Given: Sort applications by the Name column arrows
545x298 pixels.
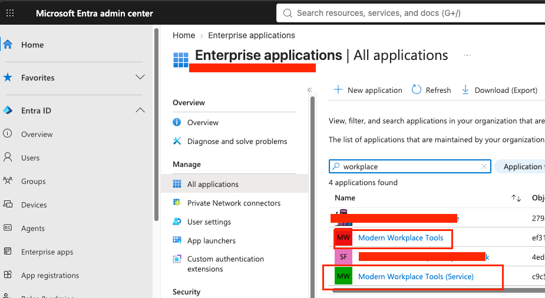Looking at the screenshot, I should tap(516, 198).
